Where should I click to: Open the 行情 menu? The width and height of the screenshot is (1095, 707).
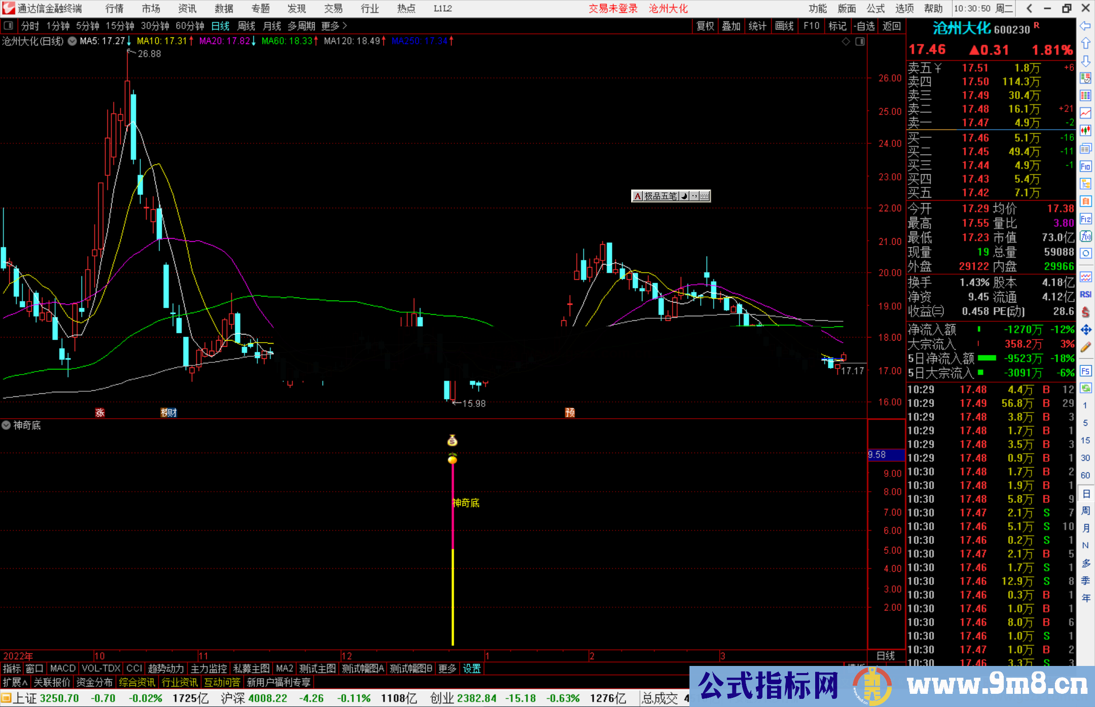(x=115, y=9)
